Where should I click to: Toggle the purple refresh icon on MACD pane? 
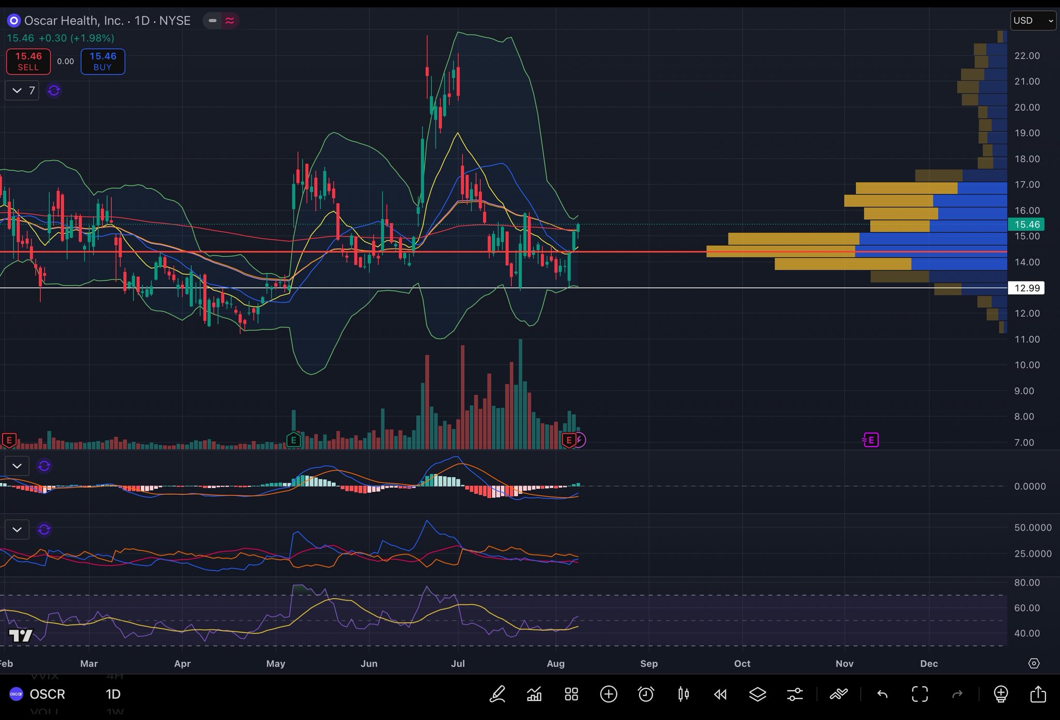(x=44, y=466)
